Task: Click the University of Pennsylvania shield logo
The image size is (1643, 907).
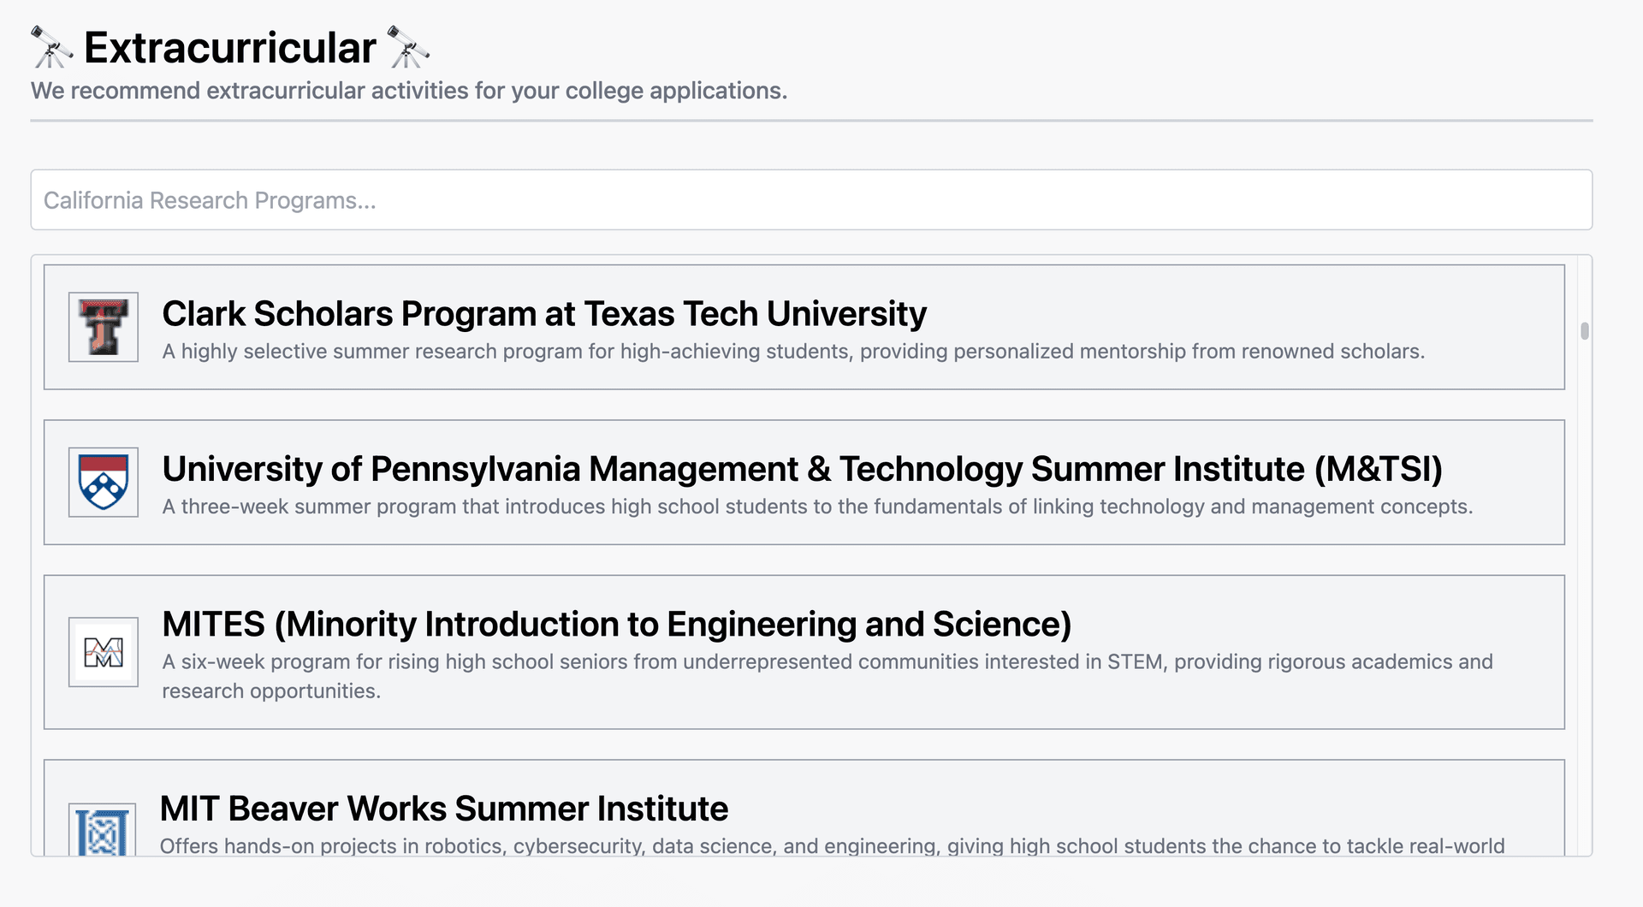Action: (x=104, y=482)
